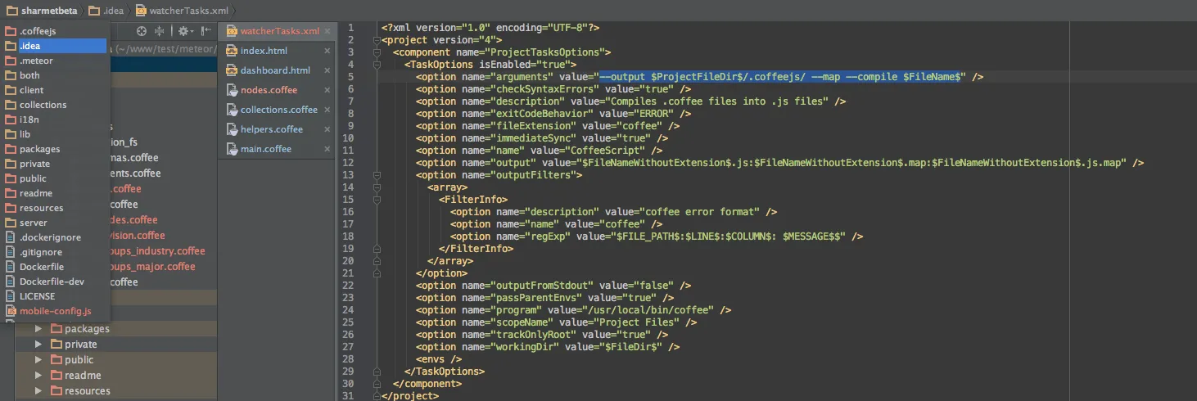Select the main.coffee tab
This screenshot has width=1197, height=401.
276,149
